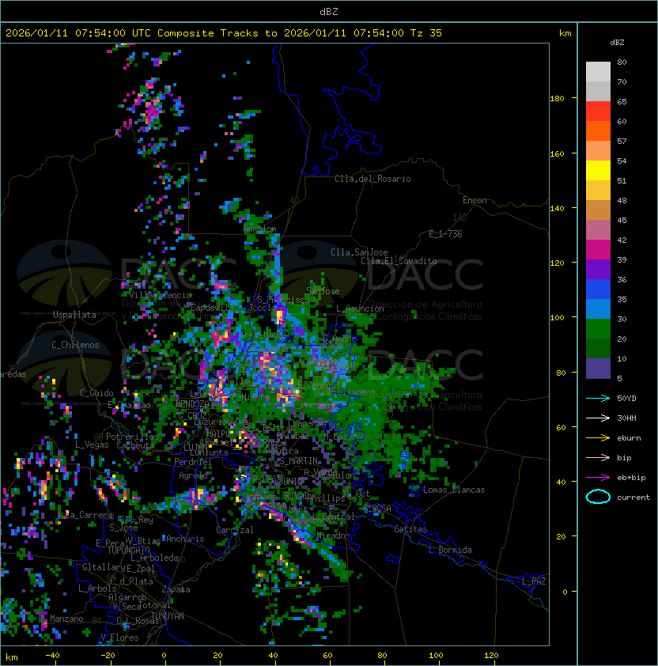Click the 'TUPUNGATO' map label

pyautogui.click(x=128, y=550)
